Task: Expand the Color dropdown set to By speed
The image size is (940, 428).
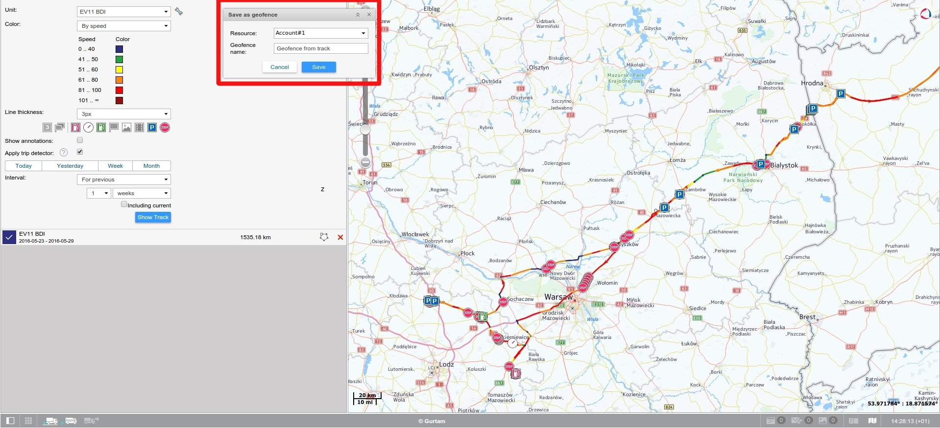Action: (123, 26)
